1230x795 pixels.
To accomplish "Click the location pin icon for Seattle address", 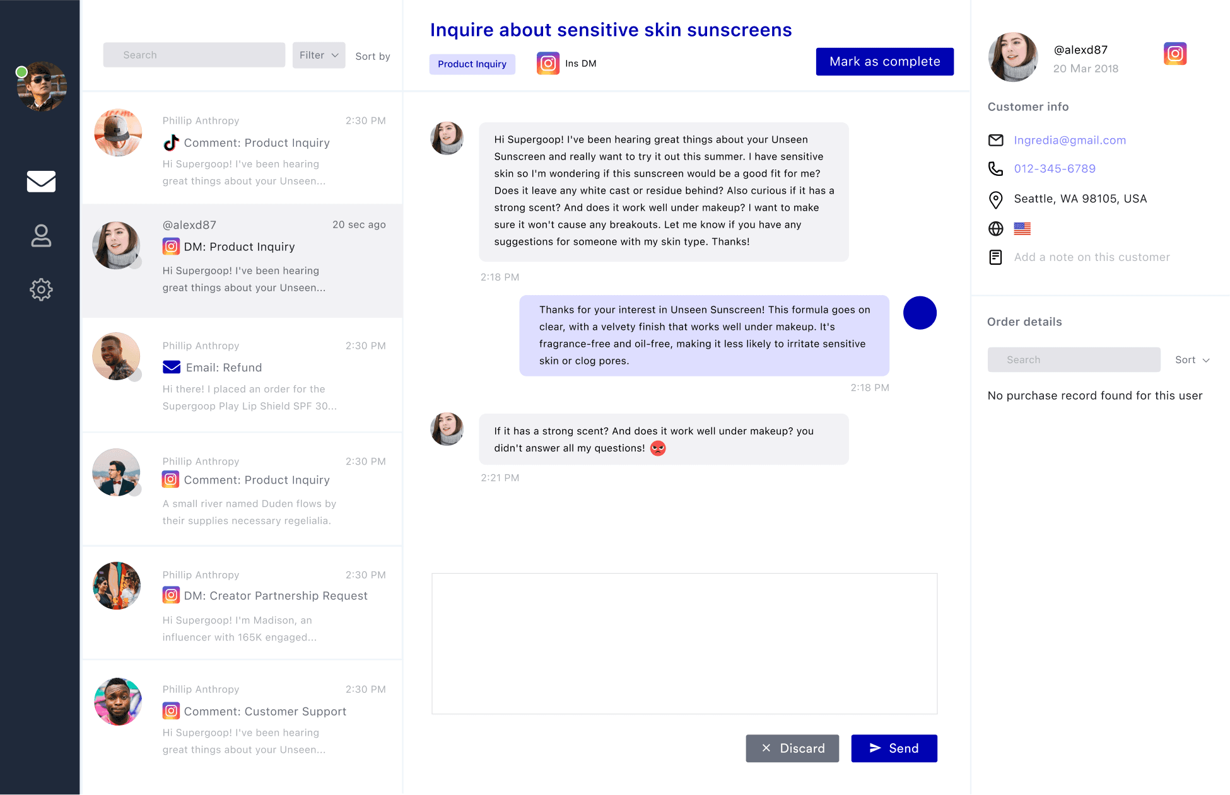I will click(995, 200).
